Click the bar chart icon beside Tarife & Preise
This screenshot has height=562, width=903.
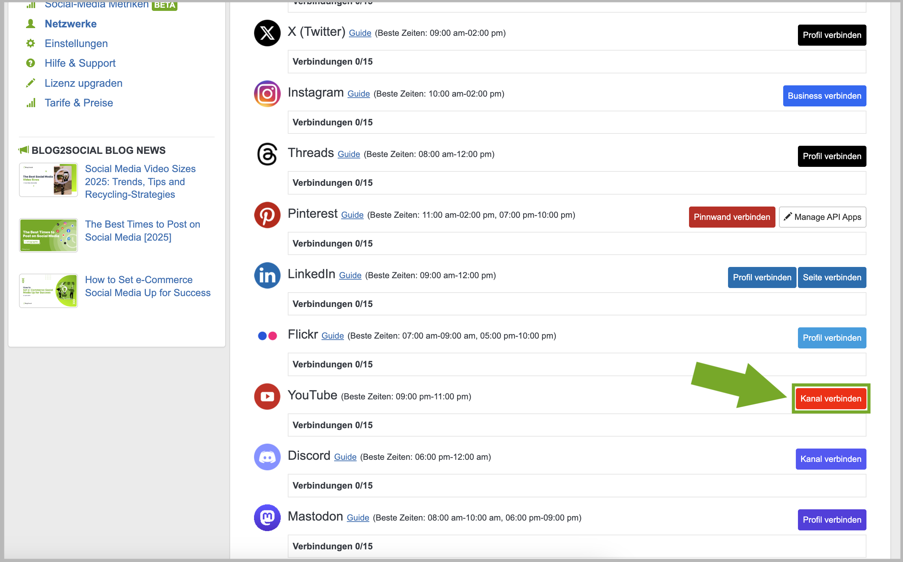[x=31, y=103]
